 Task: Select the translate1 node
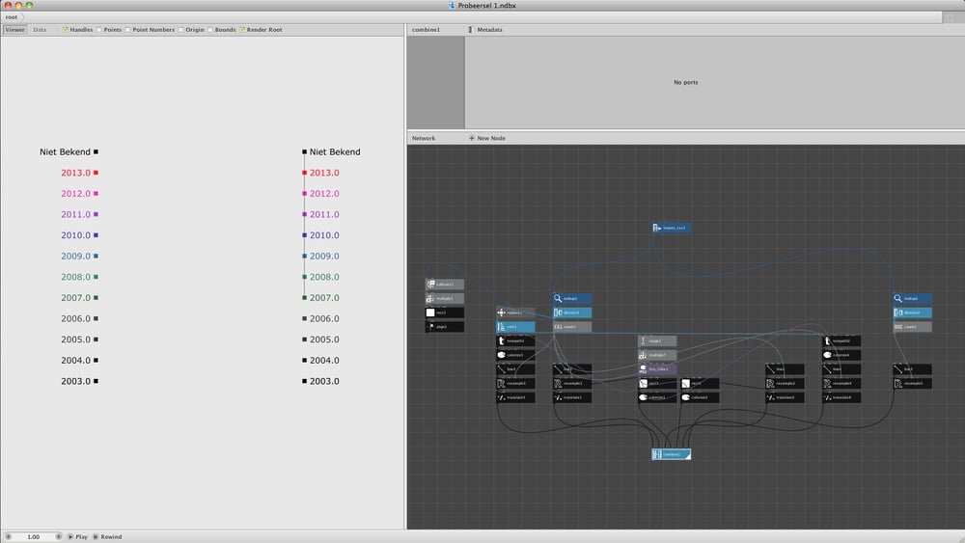pyautogui.click(x=572, y=397)
